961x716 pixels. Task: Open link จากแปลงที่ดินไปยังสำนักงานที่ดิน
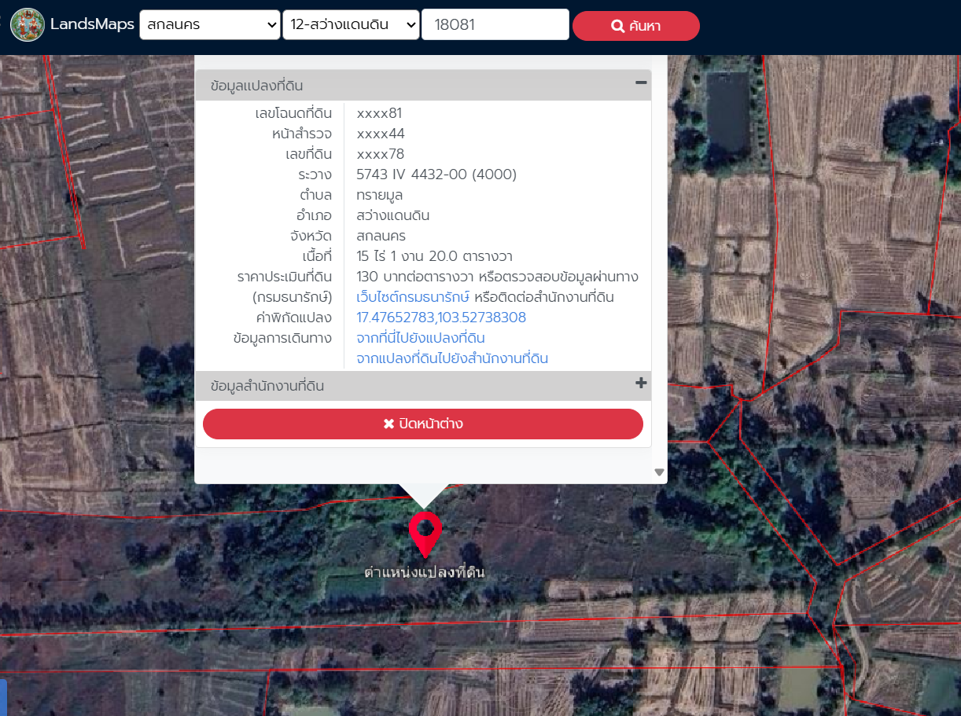click(x=452, y=358)
